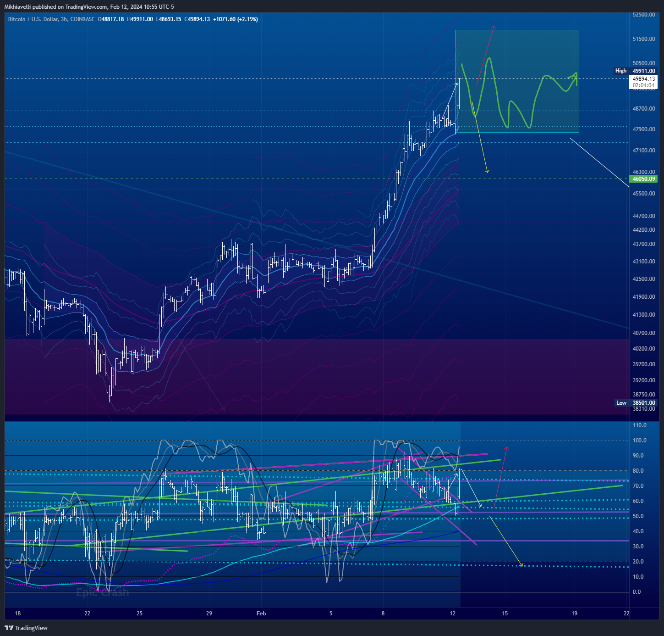Click the 50500.00 price axis label
Viewport: 664px width, 636px height.
coord(644,63)
